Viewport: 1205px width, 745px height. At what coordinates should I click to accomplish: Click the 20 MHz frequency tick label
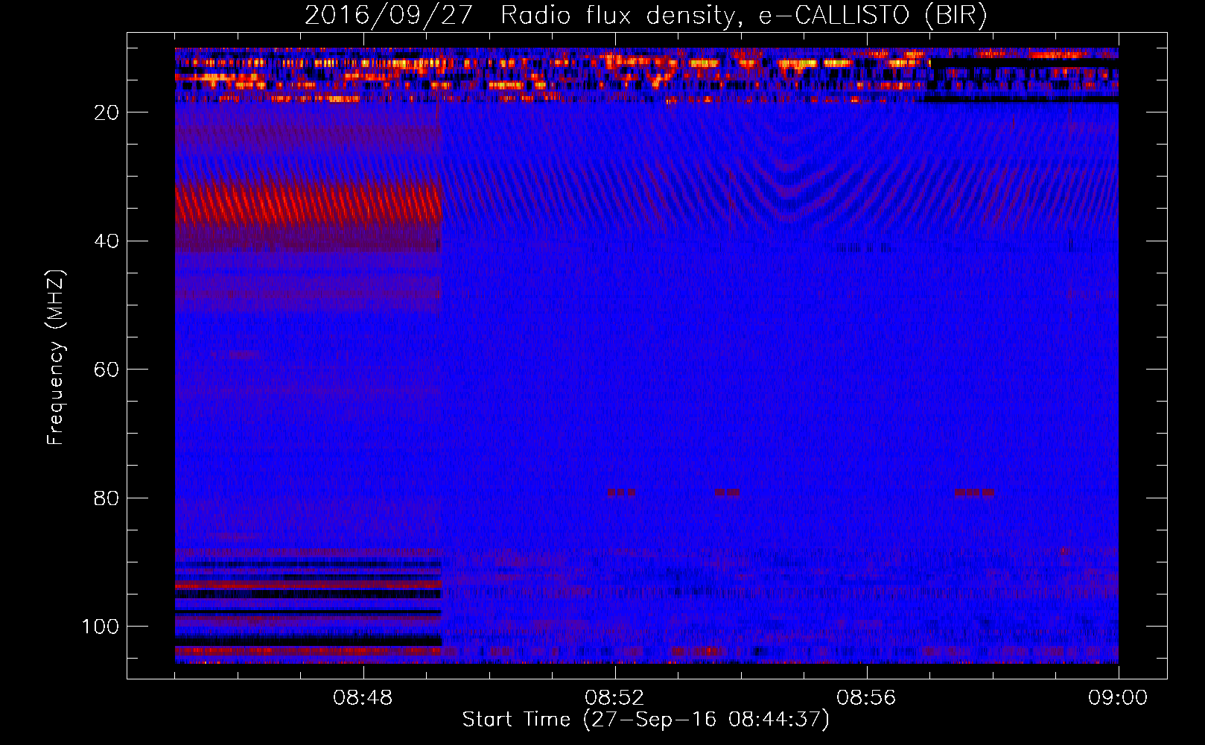pos(106,112)
